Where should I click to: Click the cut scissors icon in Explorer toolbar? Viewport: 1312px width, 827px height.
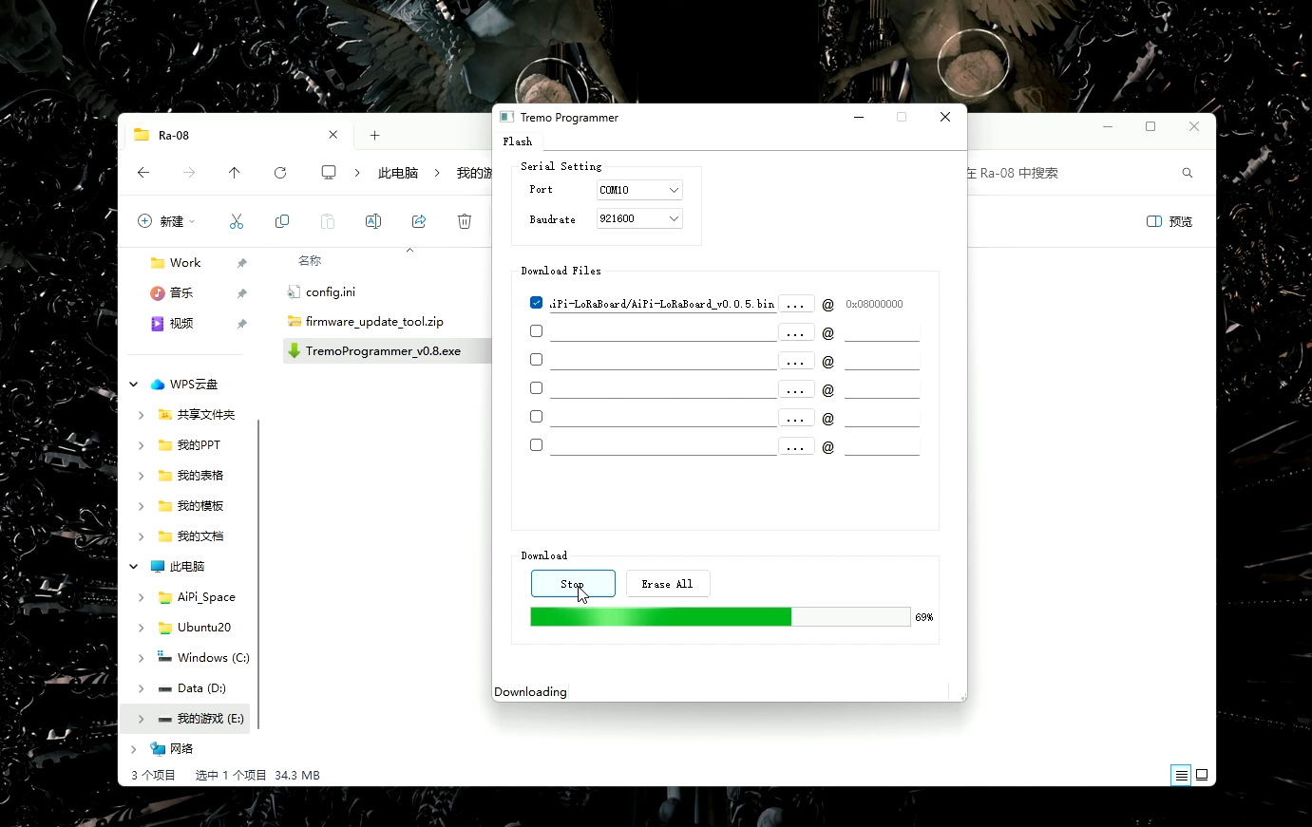coord(237,221)
